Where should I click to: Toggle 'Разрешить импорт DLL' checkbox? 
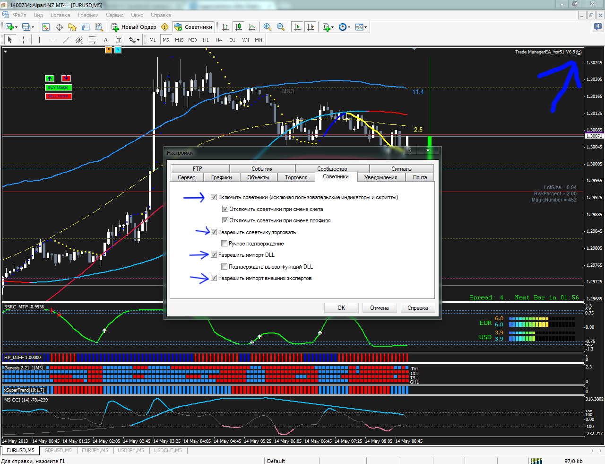point(214,255)
